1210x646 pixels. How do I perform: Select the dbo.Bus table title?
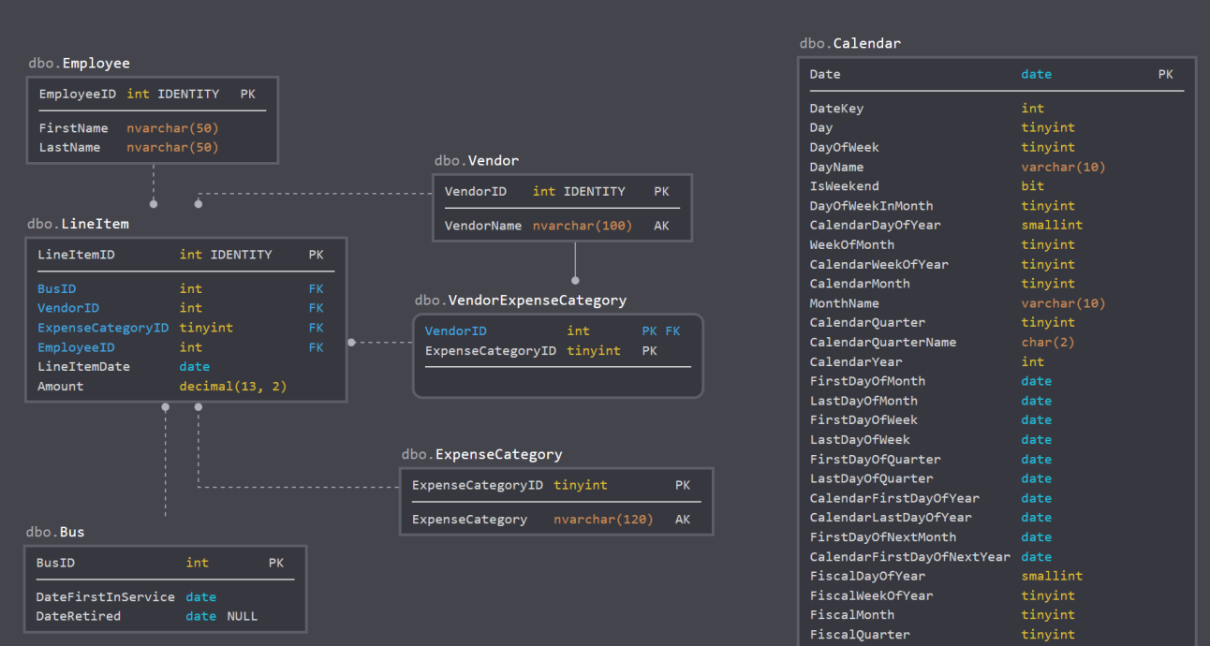[x=55, y=532]
